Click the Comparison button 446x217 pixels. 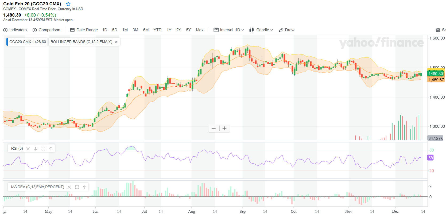click(x=46, y=30)
